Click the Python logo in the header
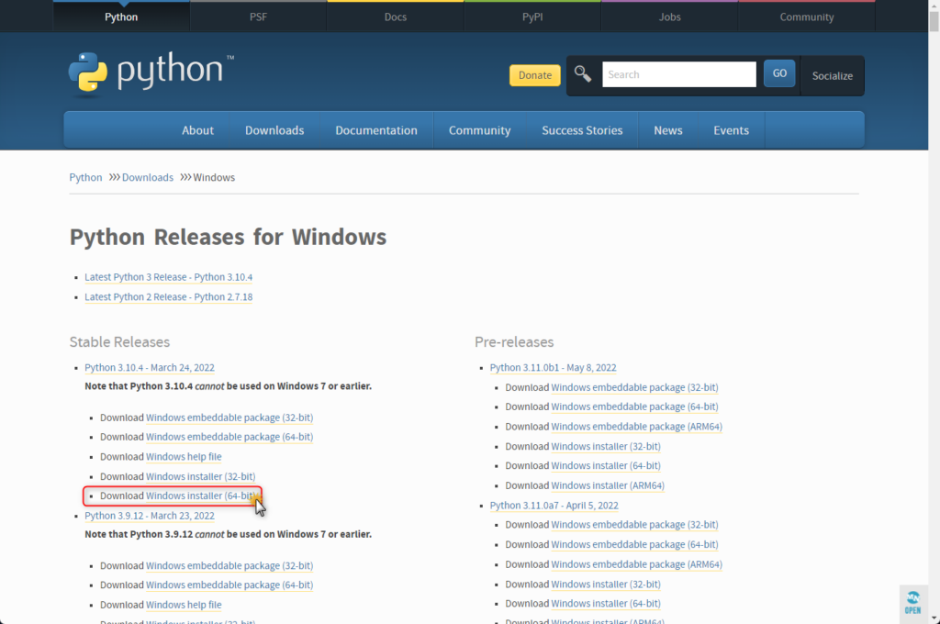This screenshot has width=940, height=624. pos(151,73)
